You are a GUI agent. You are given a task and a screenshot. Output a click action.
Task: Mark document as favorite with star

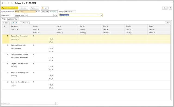click(x=12, y=3)
